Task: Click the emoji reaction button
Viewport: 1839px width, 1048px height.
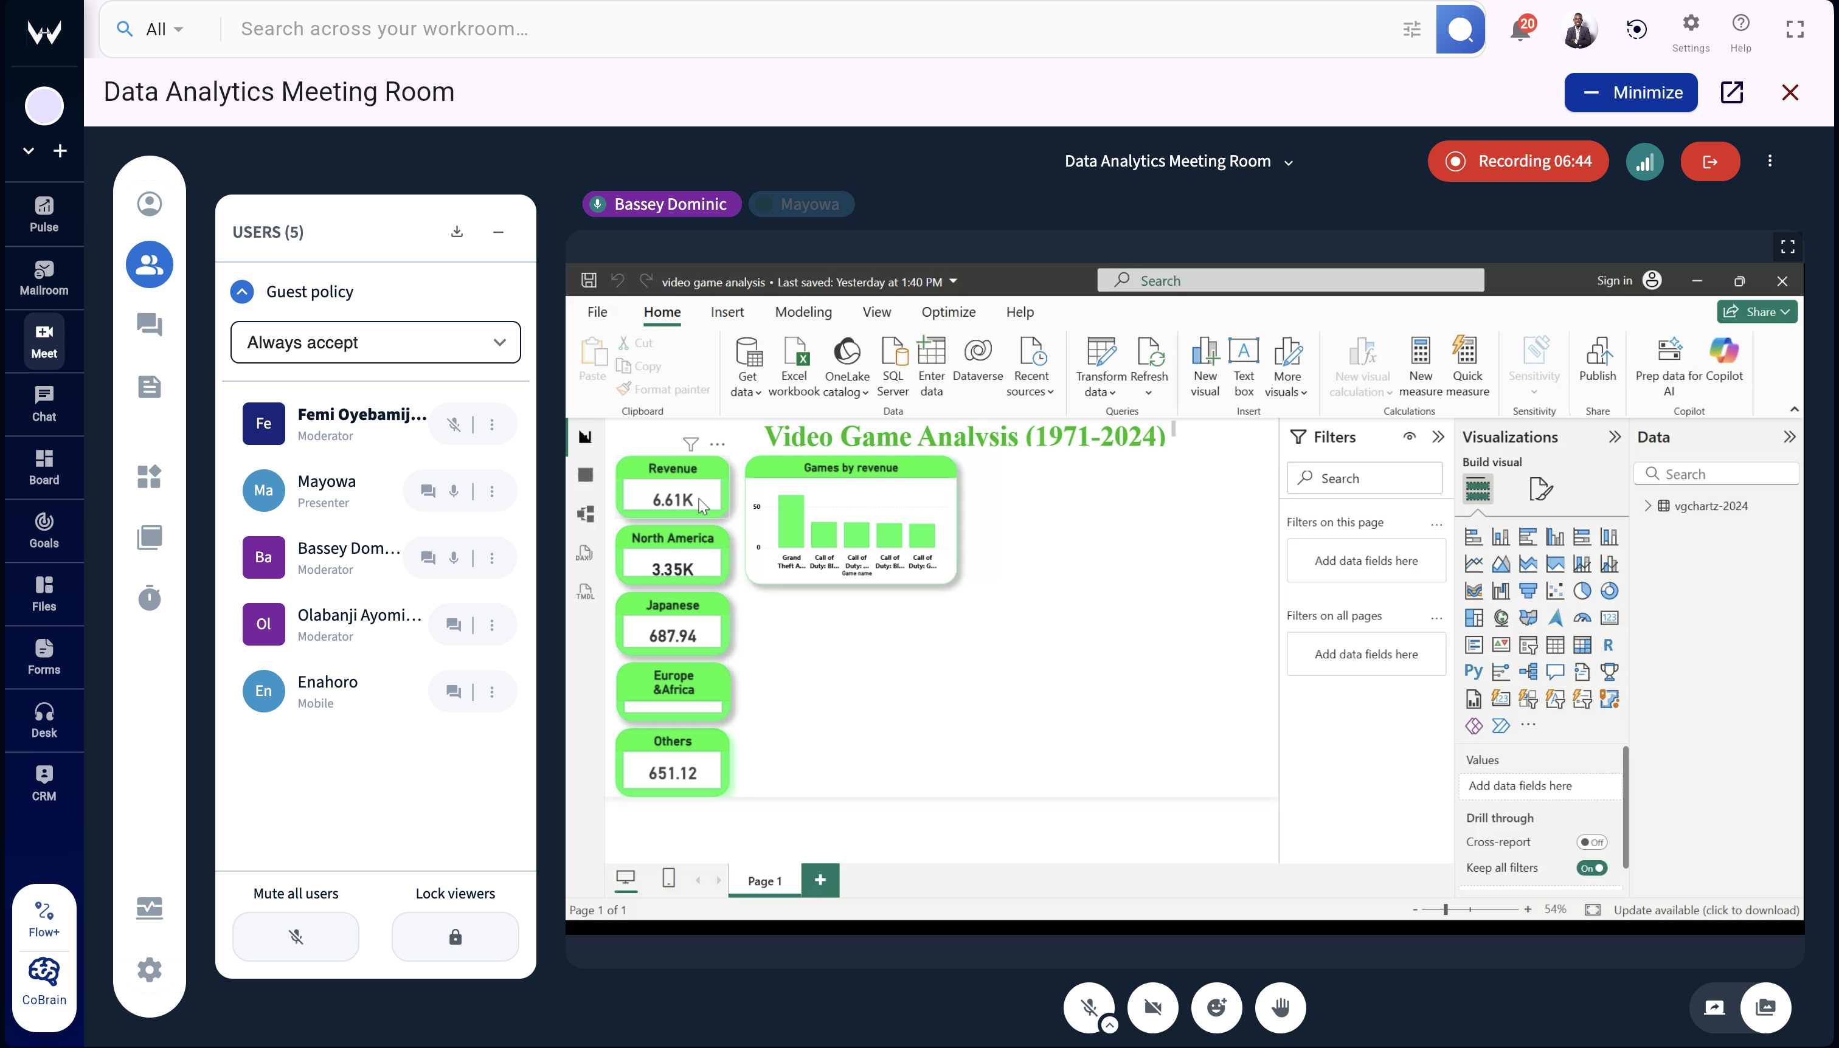Action: click(x=1216, y=1007)
